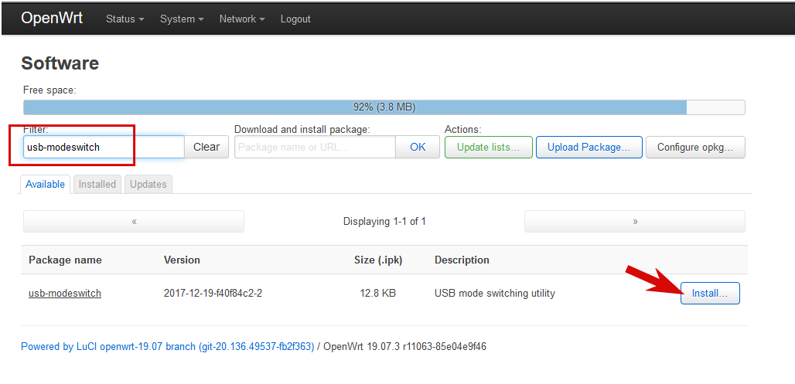Open the Network dropdown menu
Screen dimensions: 795x384
click(242, 19)
